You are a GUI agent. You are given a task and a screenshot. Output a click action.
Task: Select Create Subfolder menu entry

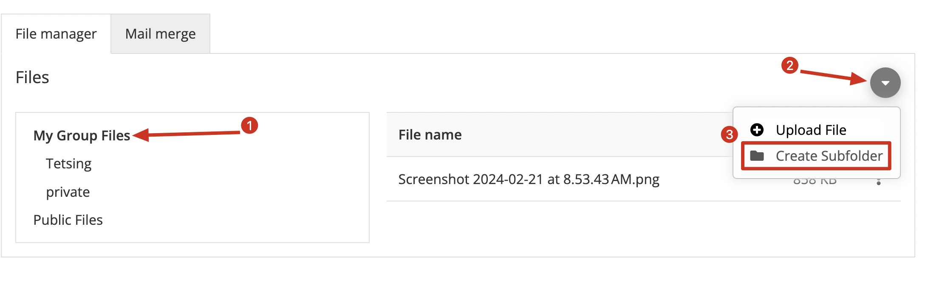pos(829,156)
